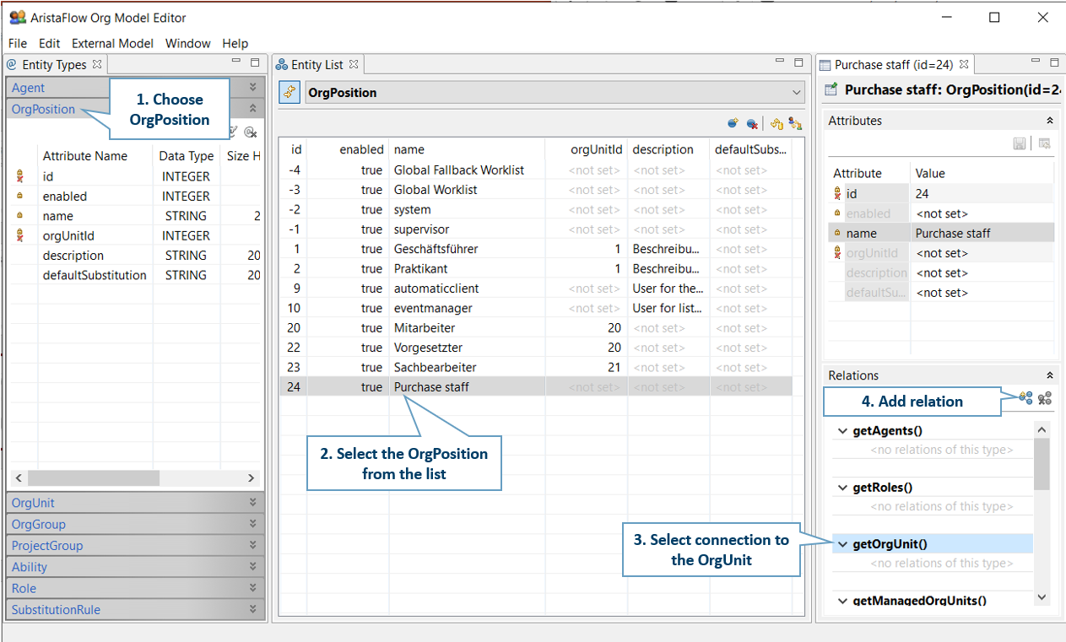This screenshot has height=642, width=1066.
Task: Open the Window menu
Action: (x=187, y=43)
